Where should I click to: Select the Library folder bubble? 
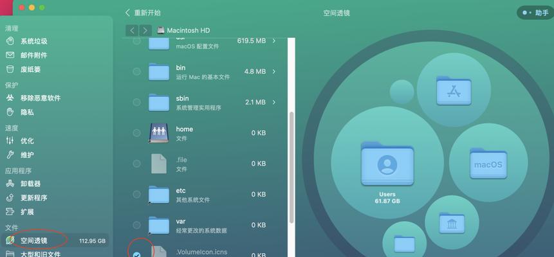452,222
